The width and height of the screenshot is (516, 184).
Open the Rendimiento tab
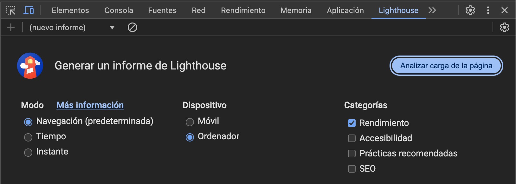tap(243, 10)
